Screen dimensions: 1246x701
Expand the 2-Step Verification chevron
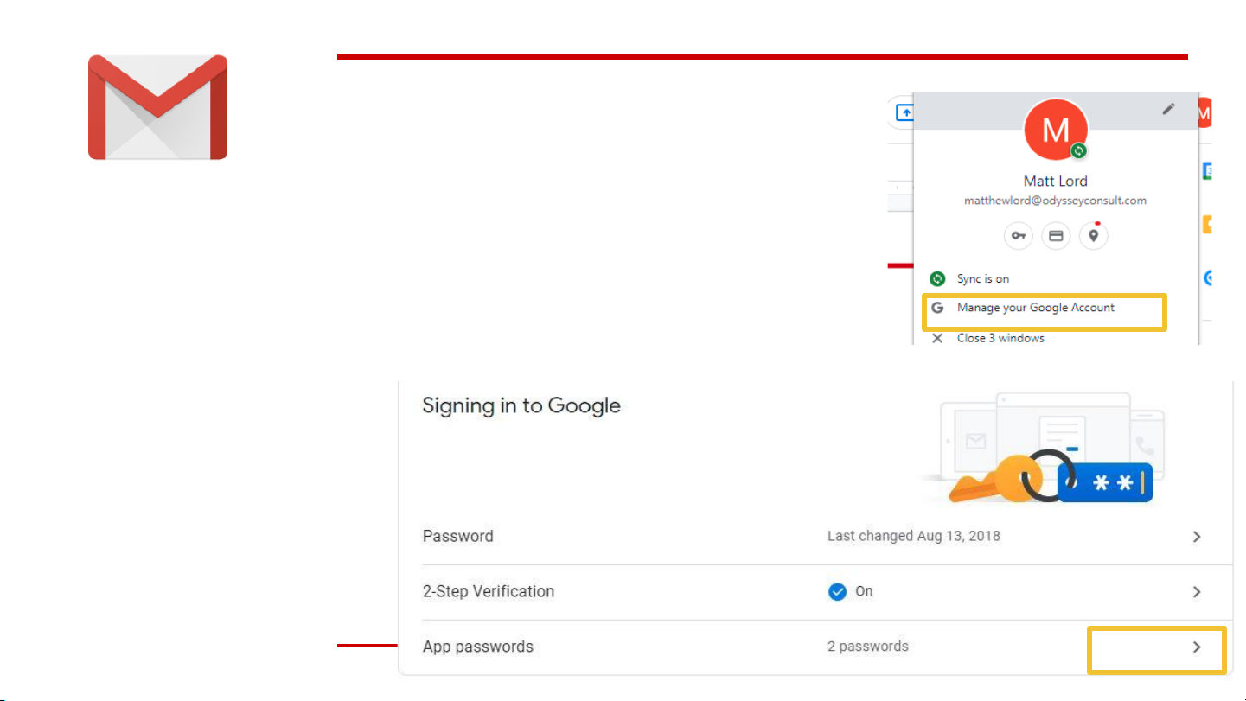coord(1197,592)
